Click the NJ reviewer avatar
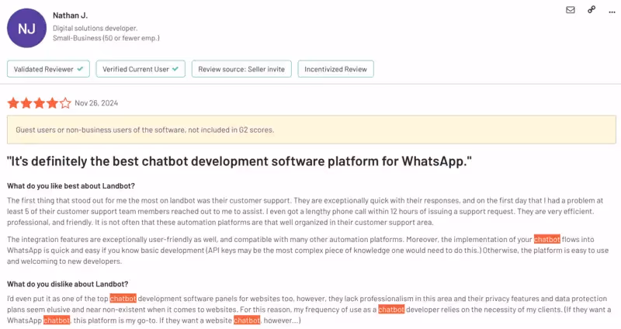 [x=26, y=28]
